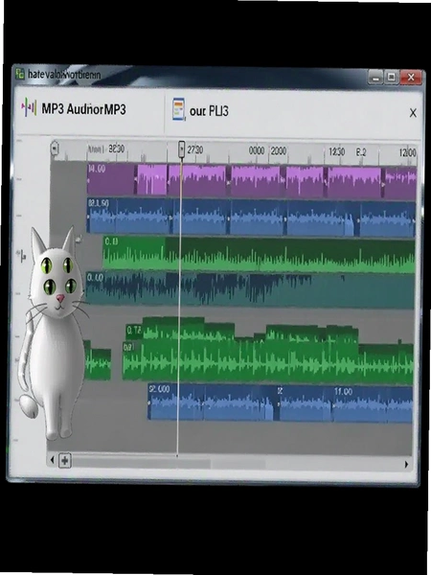Select the green clip labeled 0.13
431x575 pixels.
259,255
